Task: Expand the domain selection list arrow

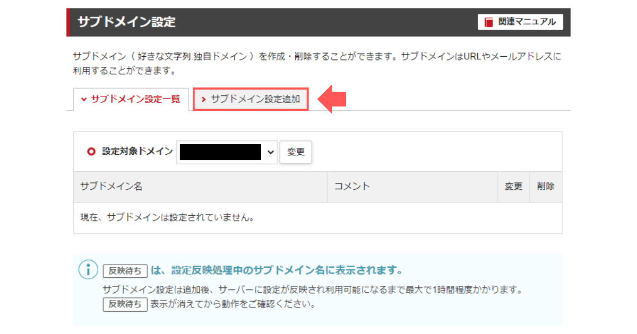Action: pyautogui.click(x=271, y=152)
